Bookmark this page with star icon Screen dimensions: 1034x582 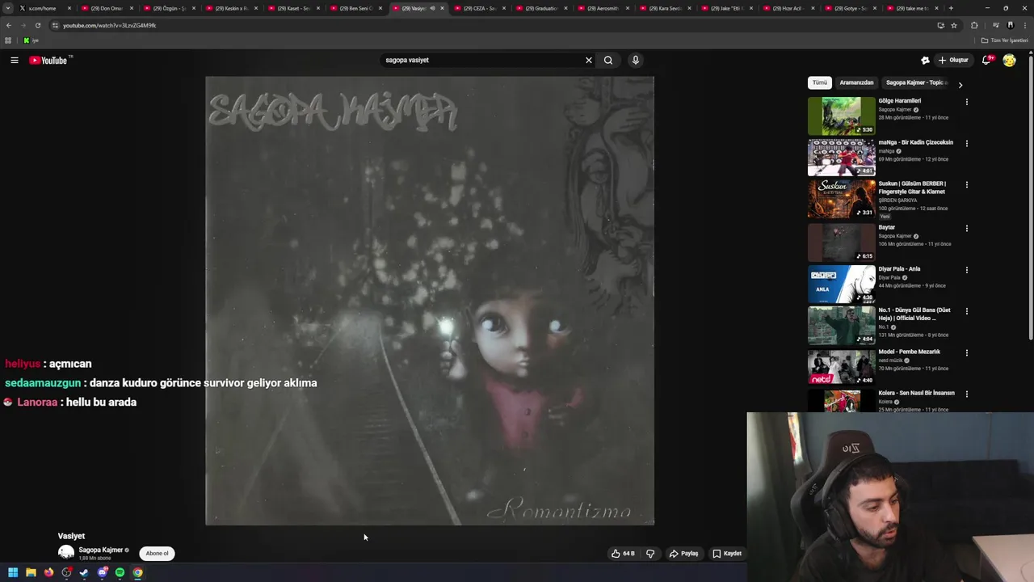click(954, 25)
